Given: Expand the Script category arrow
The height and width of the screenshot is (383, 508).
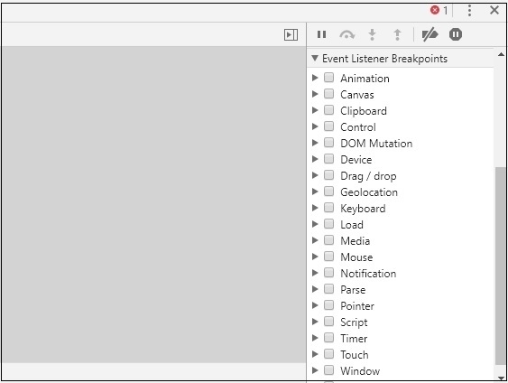Looking at the screenshot, I should click(x=315, y=322).
